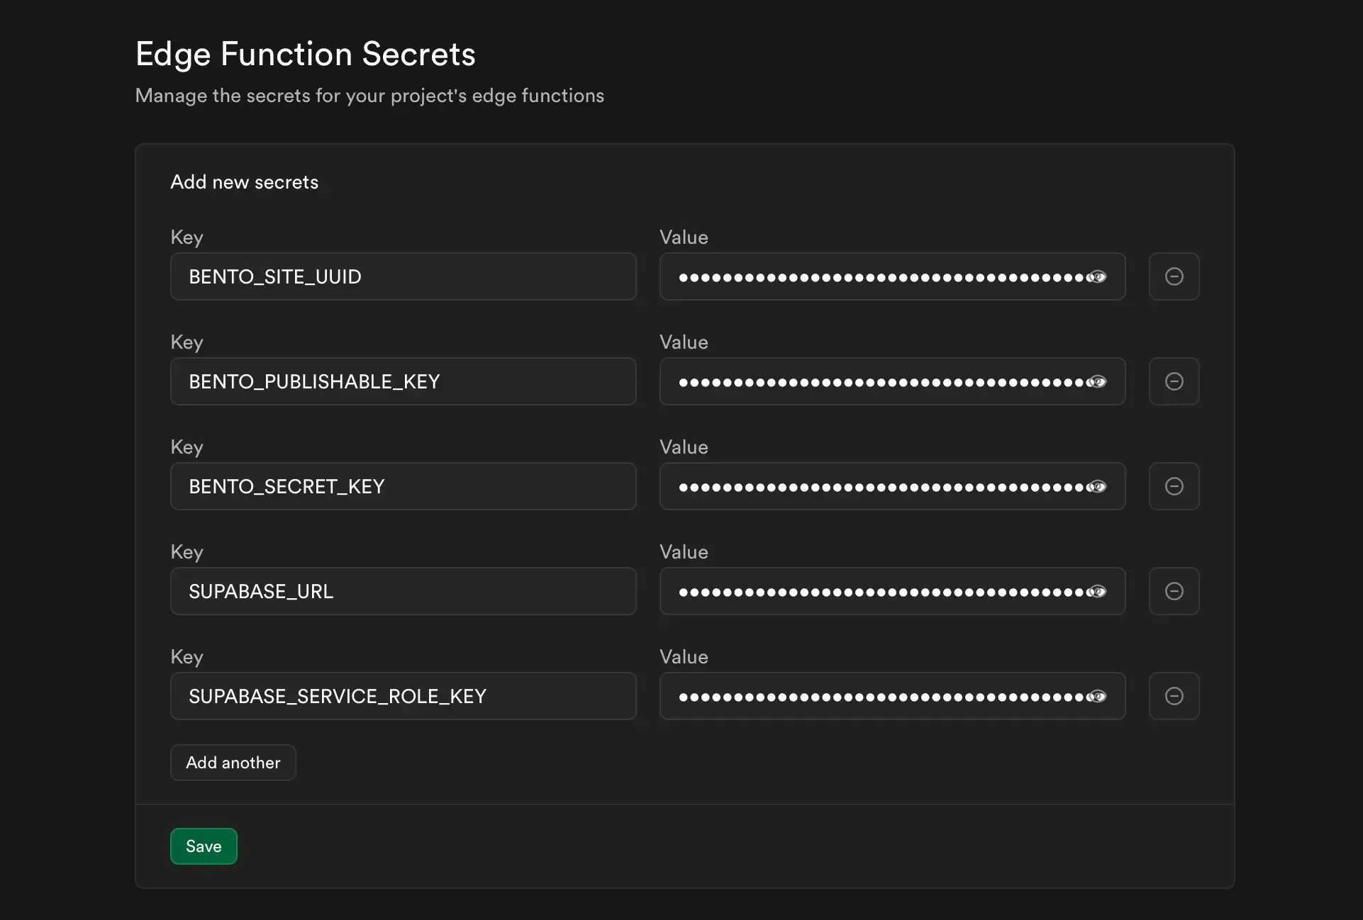
Task: Show the BENTO_PUBLISHABLE_KEY value
Action: tap(1098, 381)
